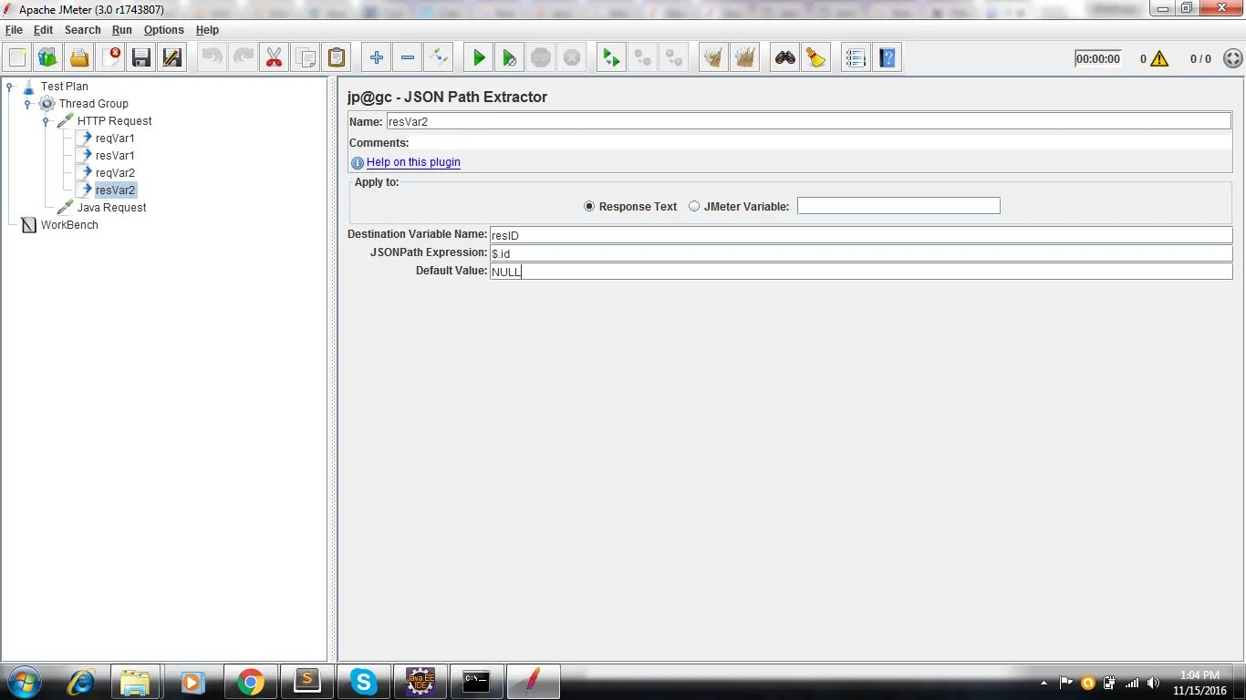The height and width of the screenshot is (700, 1246).
Task: Open the Templates icon in toolbar
Action: (48, 58)
